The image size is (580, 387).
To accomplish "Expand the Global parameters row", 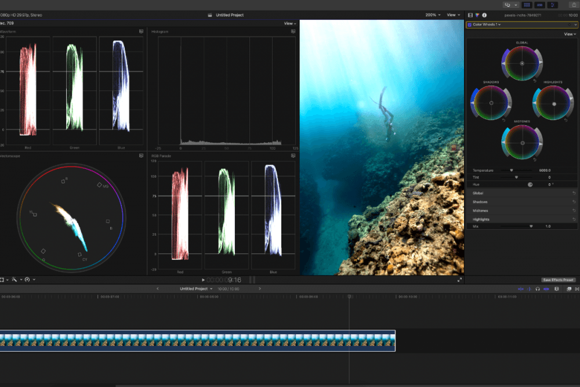I will click(x=478, y=193).
